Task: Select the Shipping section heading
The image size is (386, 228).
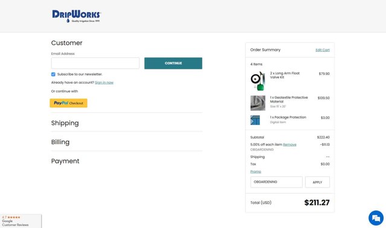Action: pyautogui.click(x=65, y=123)
